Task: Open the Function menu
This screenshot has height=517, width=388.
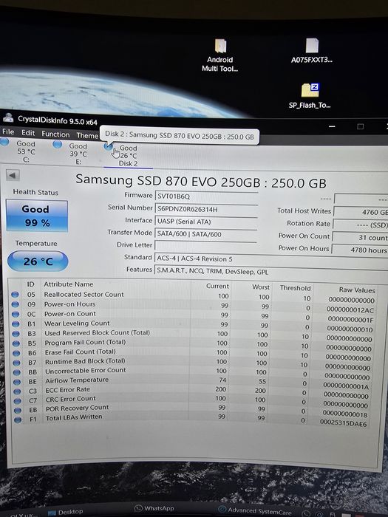Action: 55,134
